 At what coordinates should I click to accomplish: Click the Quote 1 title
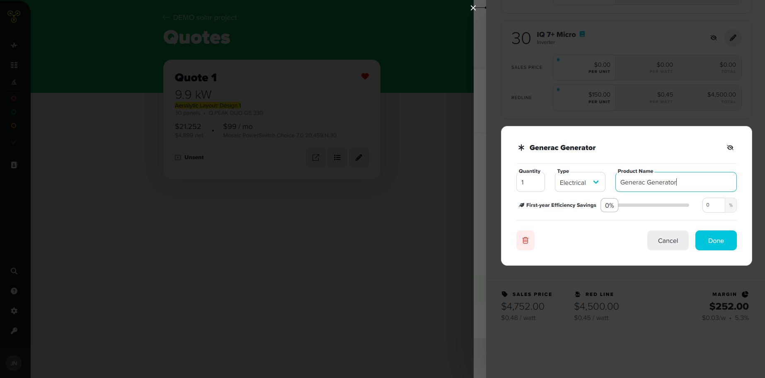[x=196, y=78]
